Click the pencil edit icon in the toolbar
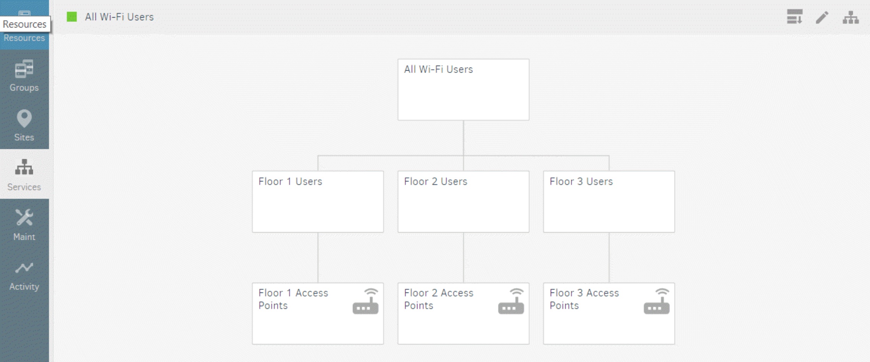Viewport: 870px width, 362px height. click(821, 17)
